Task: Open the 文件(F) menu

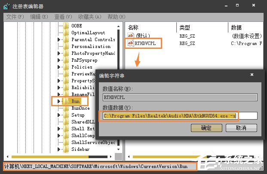Action: tap(15, 17)
